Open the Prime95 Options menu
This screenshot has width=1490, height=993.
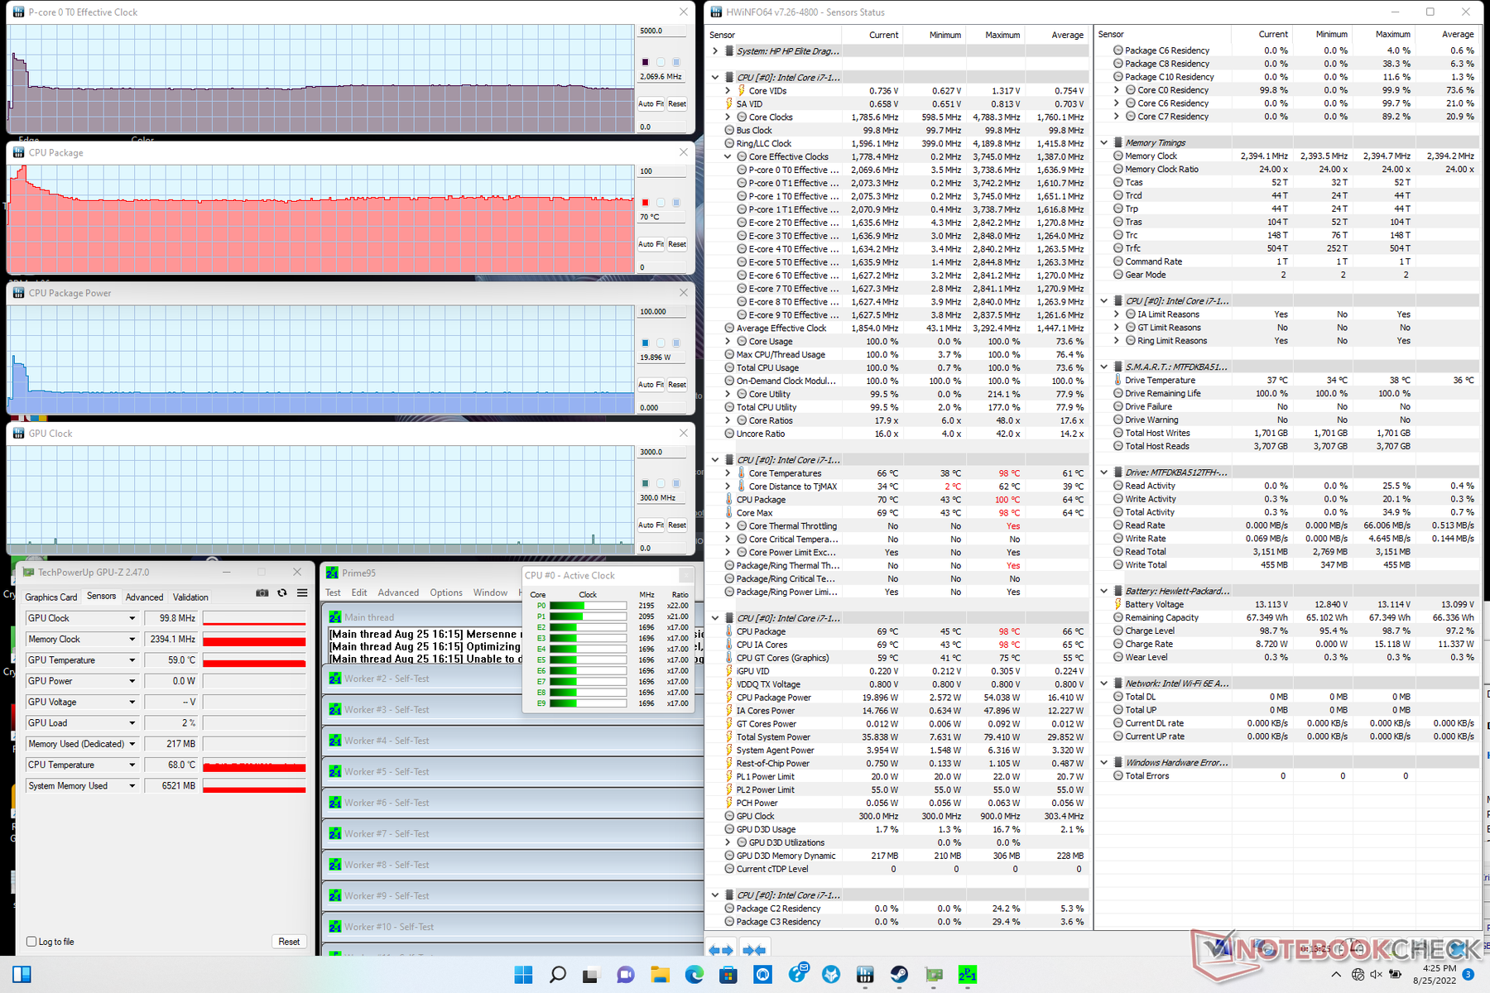[446, 592]
